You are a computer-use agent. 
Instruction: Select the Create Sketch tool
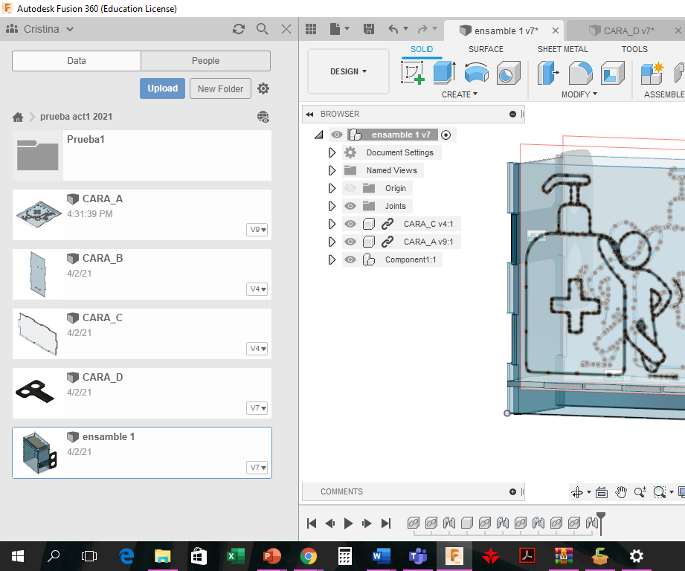[412, 73]
